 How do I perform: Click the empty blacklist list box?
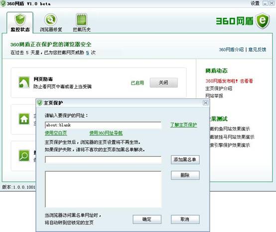click(103, 189)
